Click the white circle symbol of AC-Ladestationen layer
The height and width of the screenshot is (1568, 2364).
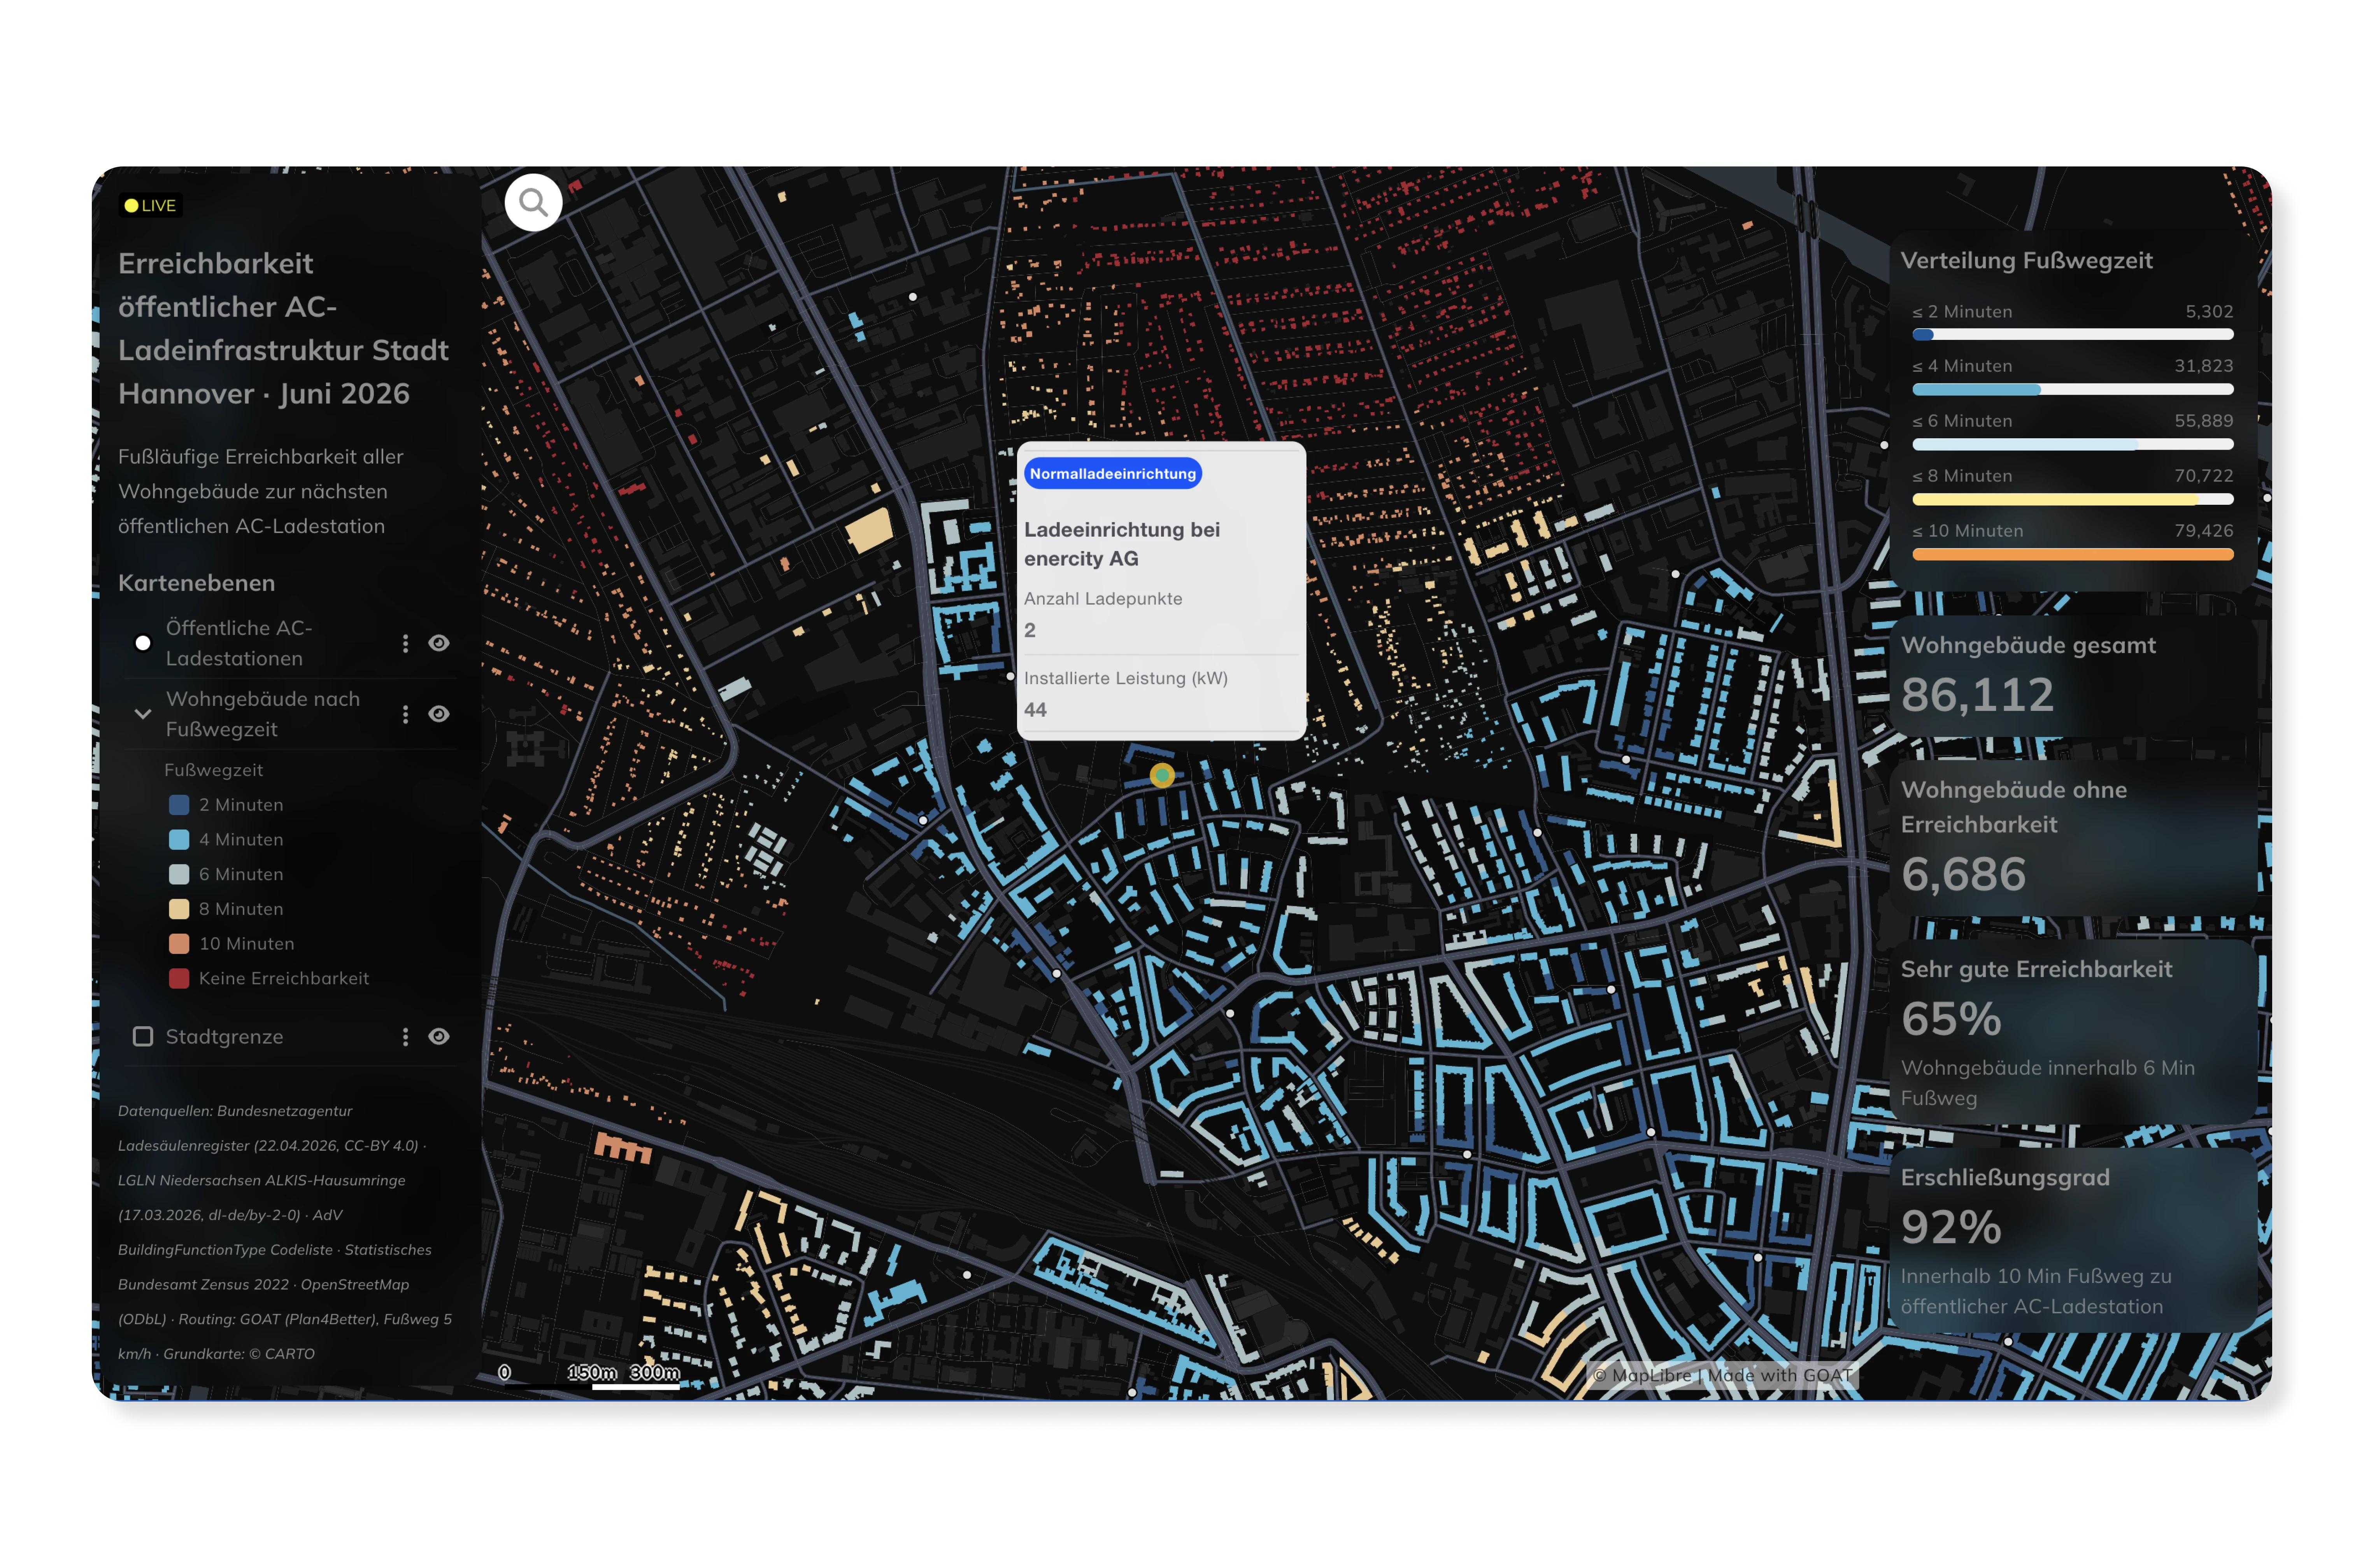pos(143,643)
